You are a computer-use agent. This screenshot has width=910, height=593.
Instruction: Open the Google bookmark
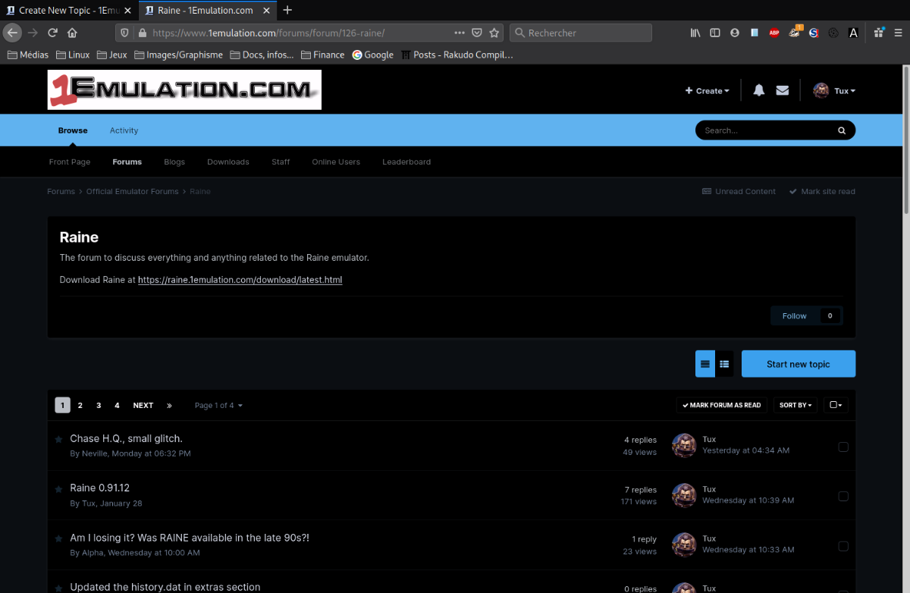coord(373,55)
